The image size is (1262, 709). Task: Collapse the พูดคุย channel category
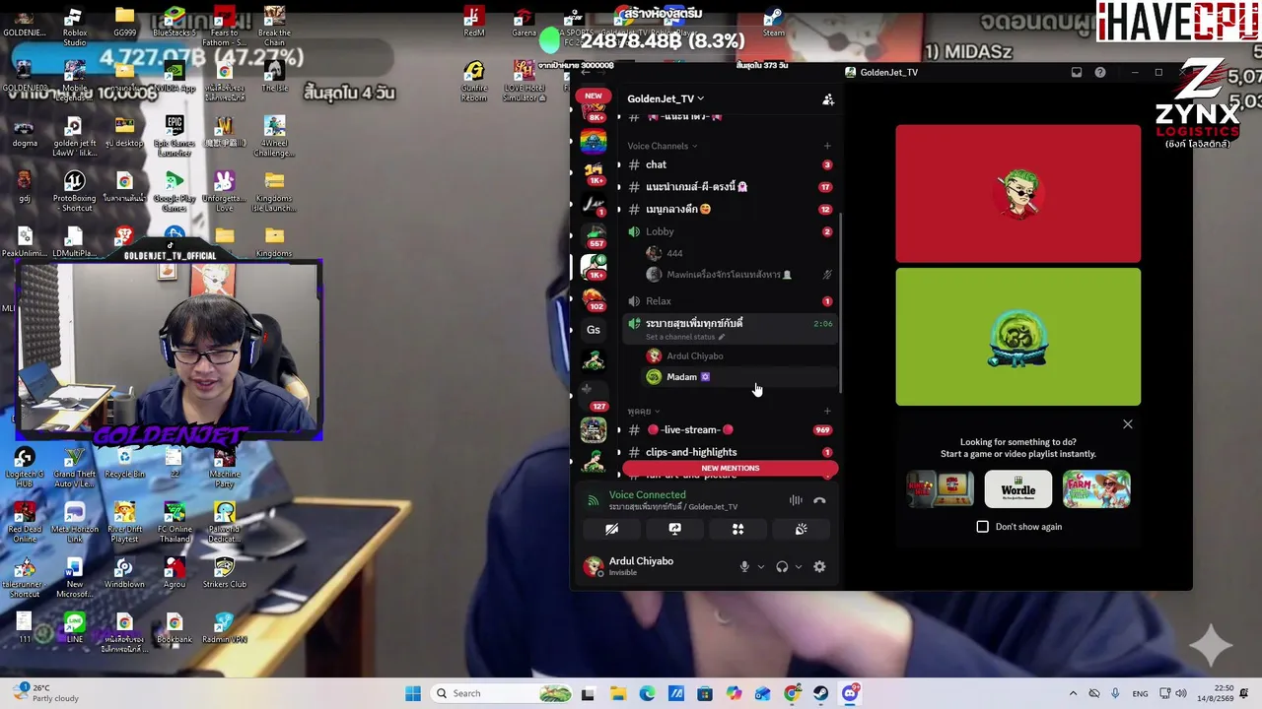[643, 411]
